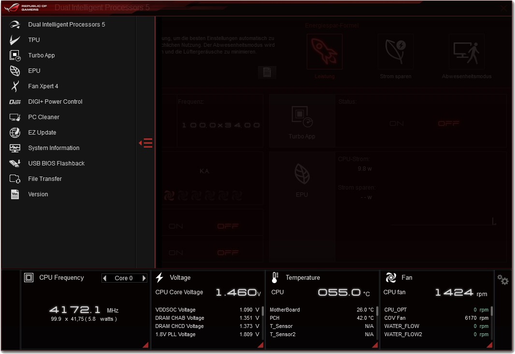Click the USB BIOS Flashback icon
Viewport: 515px width, 354px height.
(15, 163)
